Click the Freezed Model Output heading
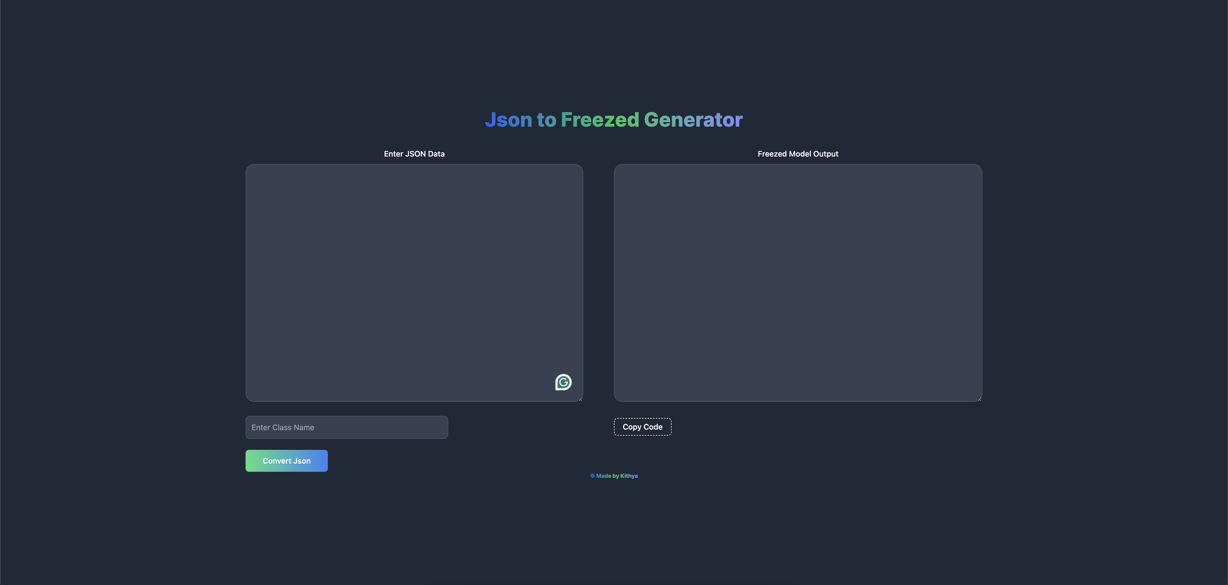1228x585 pixels. point(798,154)
